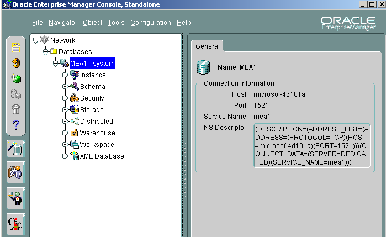The image size is (386, 237).
Task: Collapse the Network tree node
Action: click(36, 40)
